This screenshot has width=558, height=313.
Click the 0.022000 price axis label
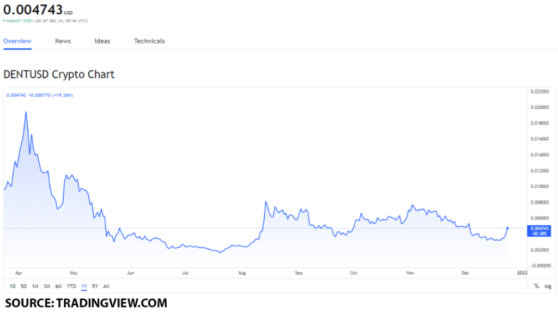pyautogui.click(x=539, y=92)
